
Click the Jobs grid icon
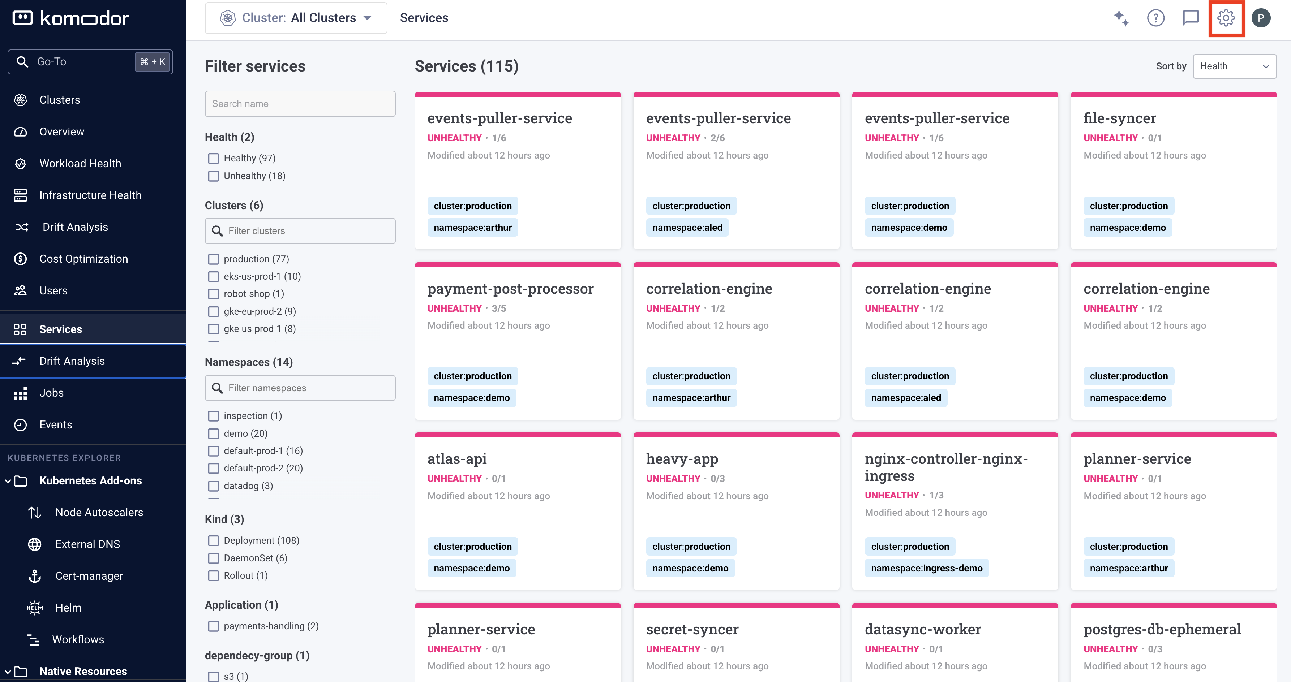21,393
